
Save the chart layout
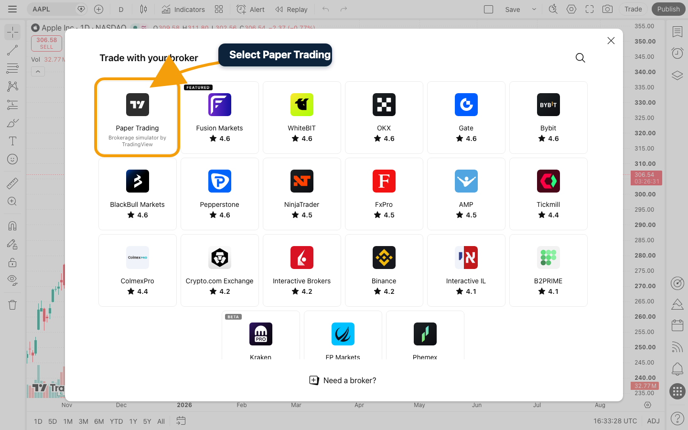[x=513, y=9]
